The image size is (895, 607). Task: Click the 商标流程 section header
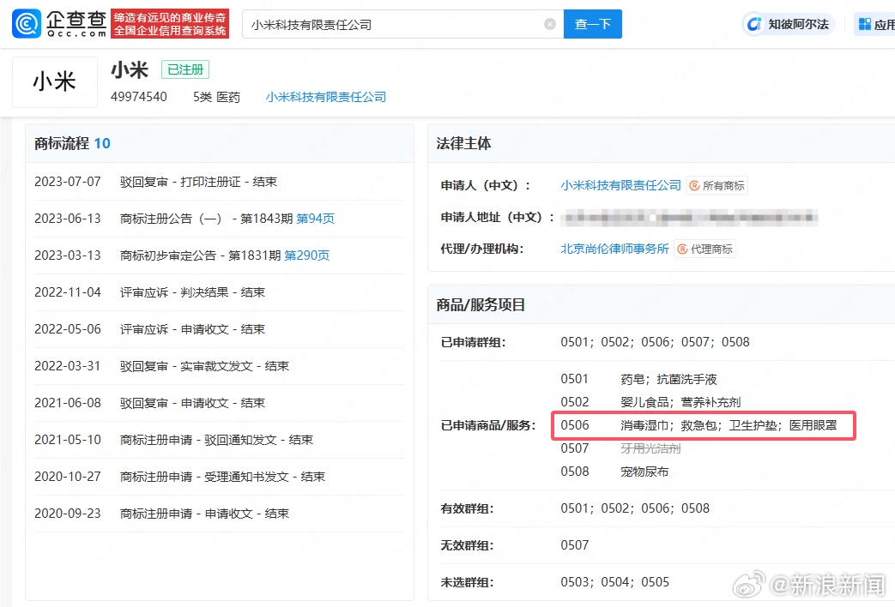pos(72,143)
